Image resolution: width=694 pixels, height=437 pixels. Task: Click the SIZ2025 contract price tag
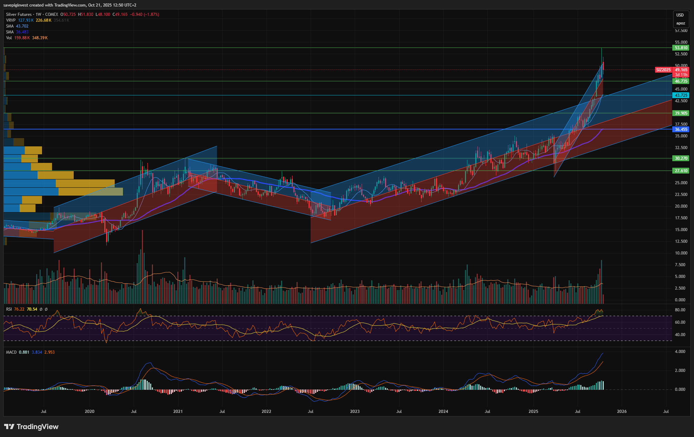(x=663, y=70)
